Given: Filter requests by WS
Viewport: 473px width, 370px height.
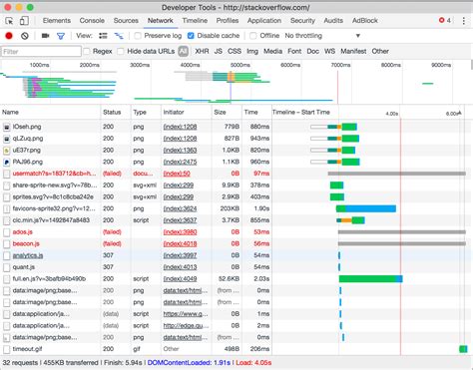Looking at the screenshot, I should coord(329,51).
